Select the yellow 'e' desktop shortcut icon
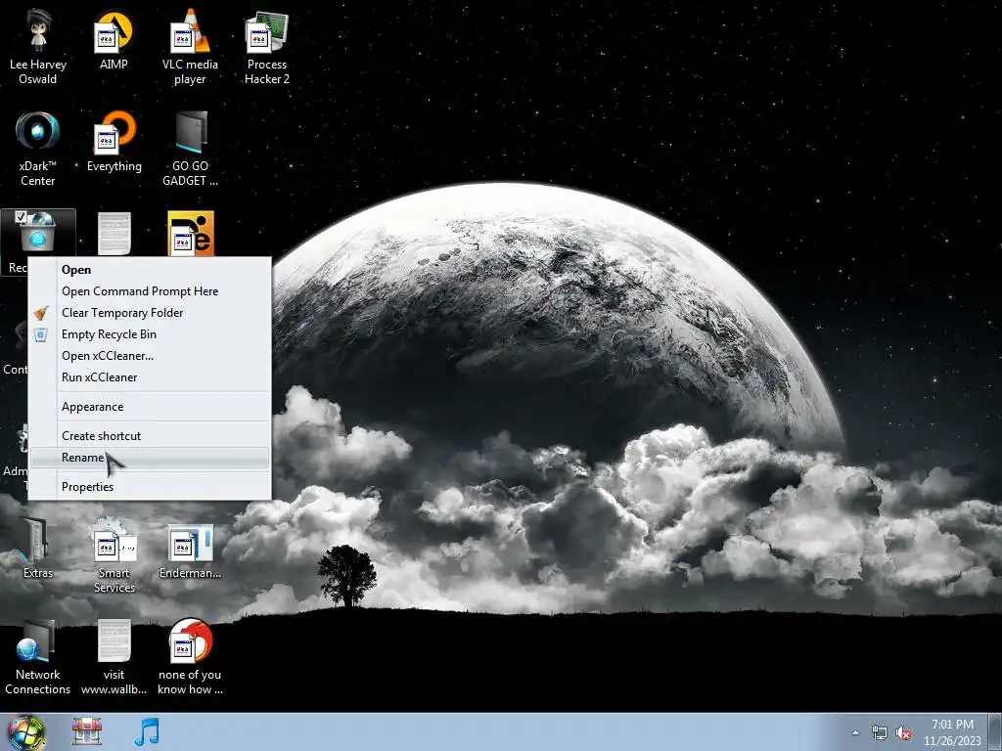 [x=191, y=234]
